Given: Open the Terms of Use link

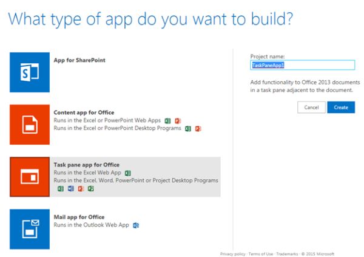Looking at the screenshot, I should (261, 254).
